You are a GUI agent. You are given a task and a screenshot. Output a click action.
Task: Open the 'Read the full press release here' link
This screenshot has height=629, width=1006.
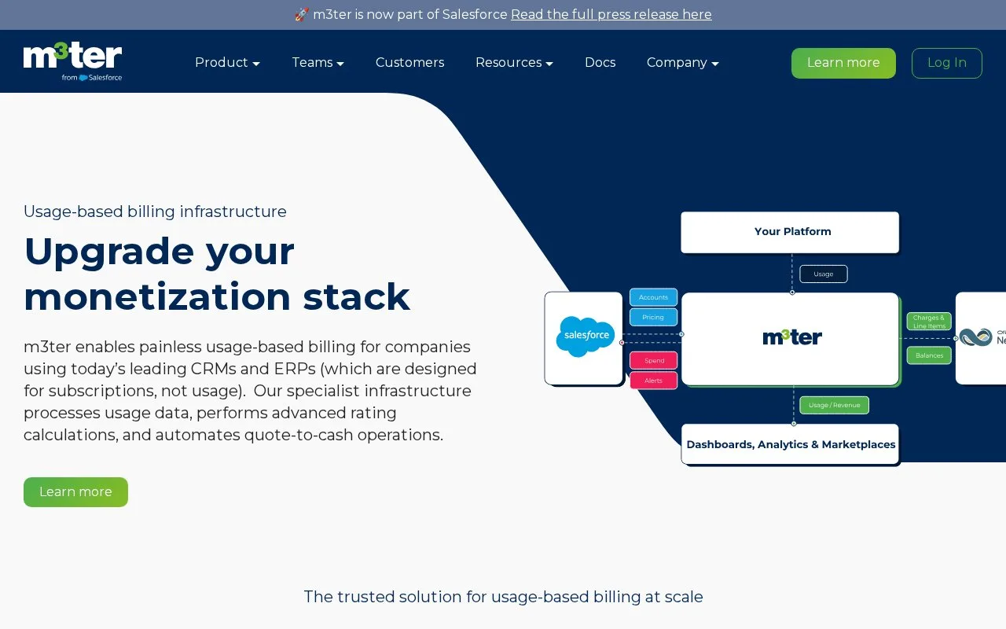[x=611, y=15]
